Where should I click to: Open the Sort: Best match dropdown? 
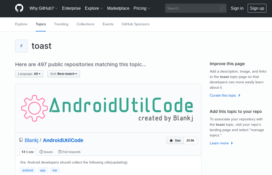[64, 74]
